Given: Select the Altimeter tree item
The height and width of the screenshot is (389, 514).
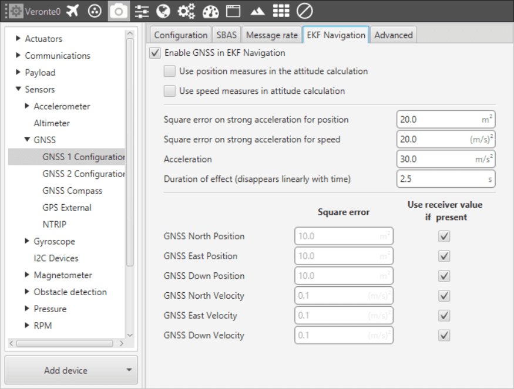Looking at the screenshot, I should pyautogui.click(x=52, y=123).
